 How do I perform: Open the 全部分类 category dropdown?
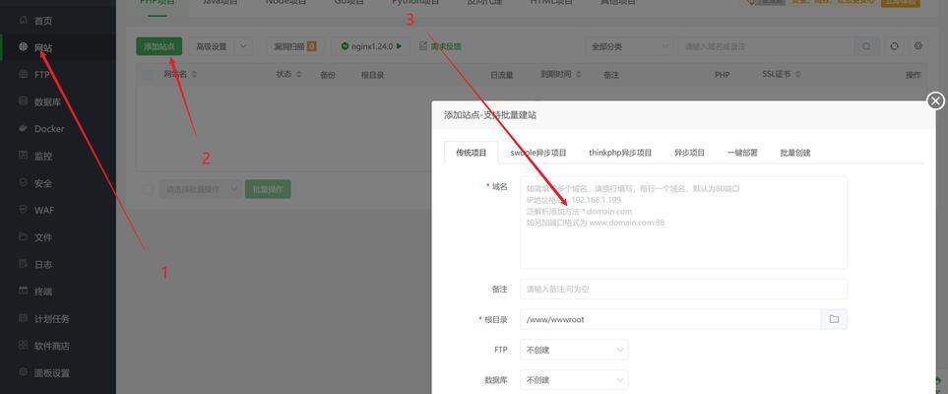pos(629,46)
